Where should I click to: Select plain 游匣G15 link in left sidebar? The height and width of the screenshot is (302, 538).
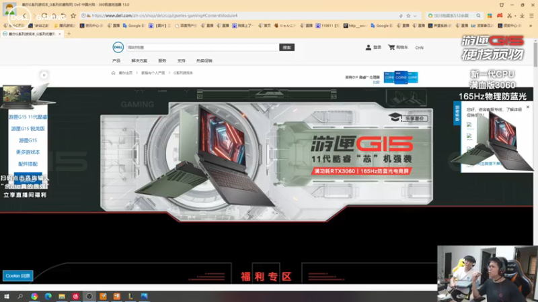[28, 140]
